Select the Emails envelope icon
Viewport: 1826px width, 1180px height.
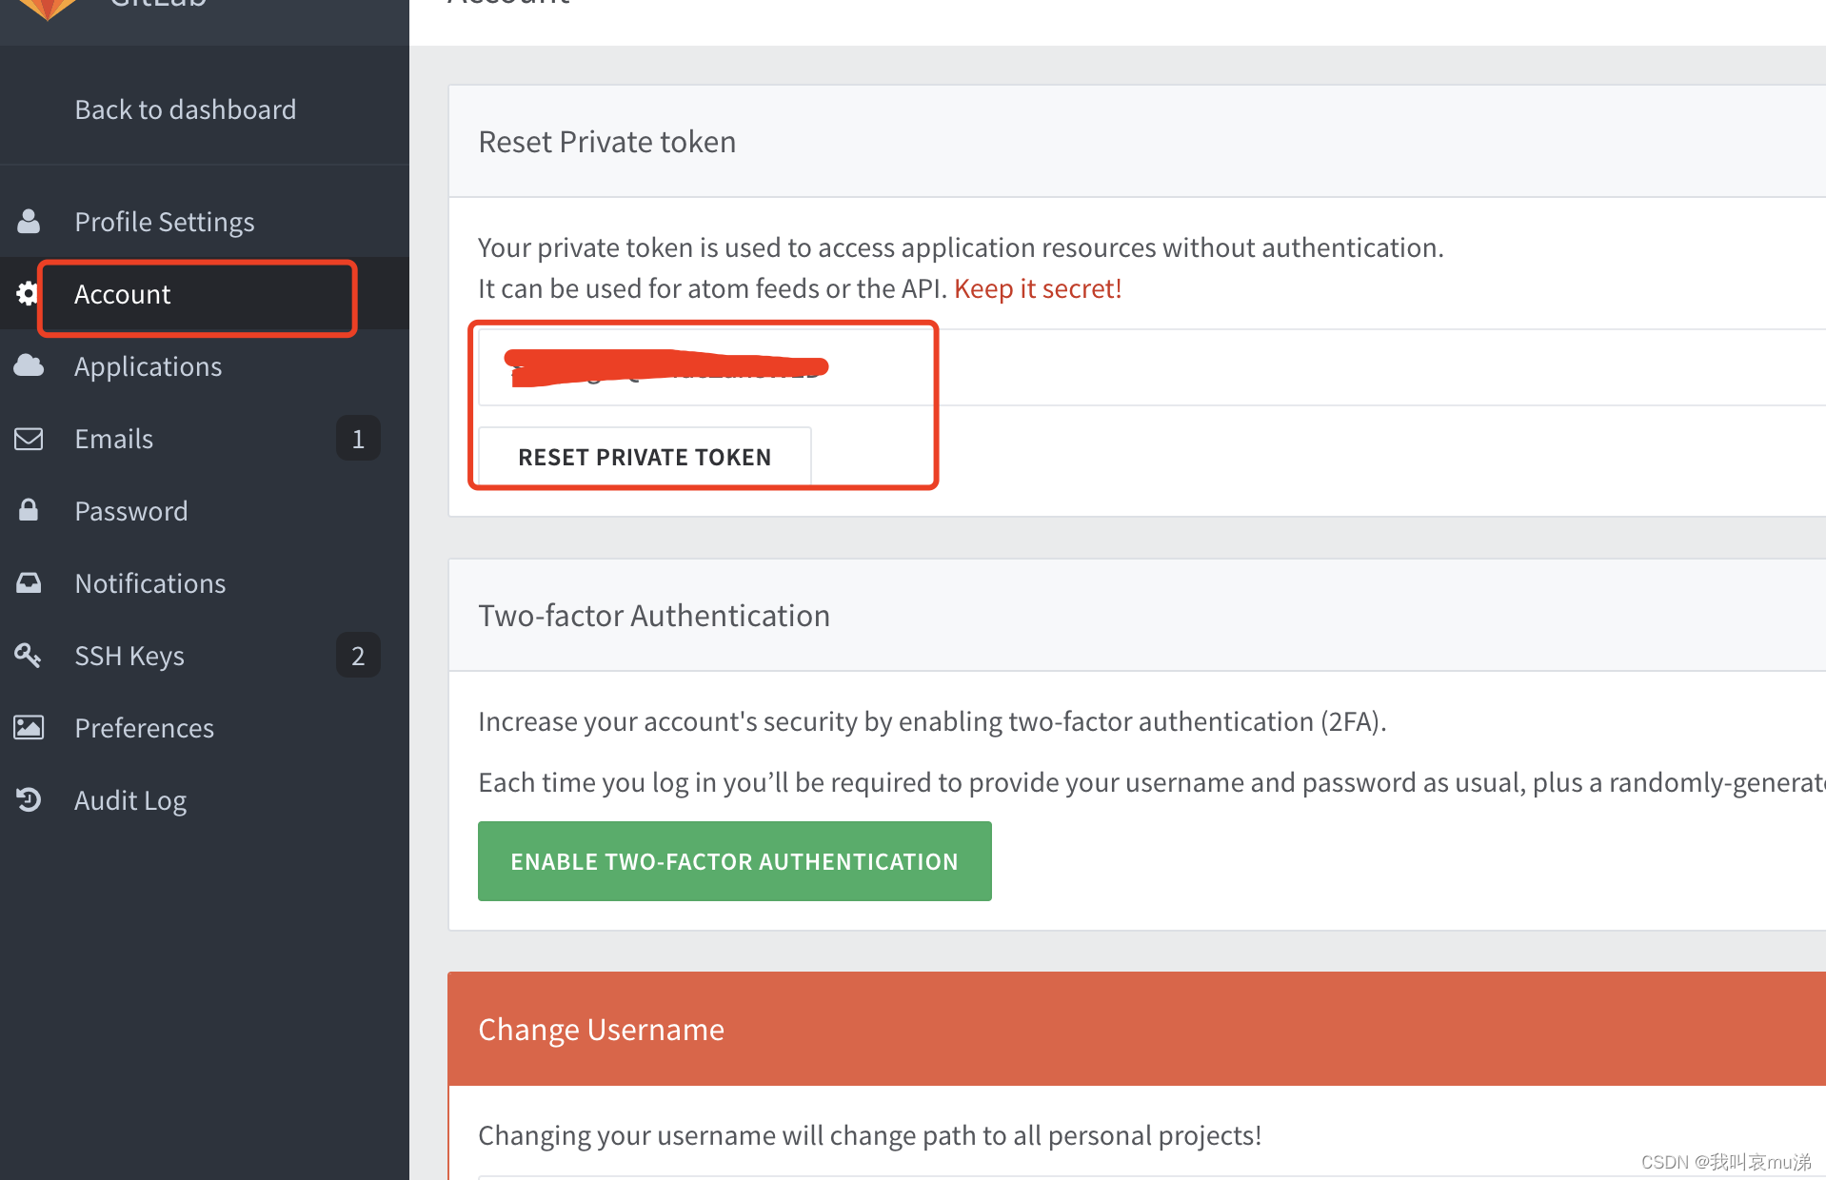(x=29, y=439)
